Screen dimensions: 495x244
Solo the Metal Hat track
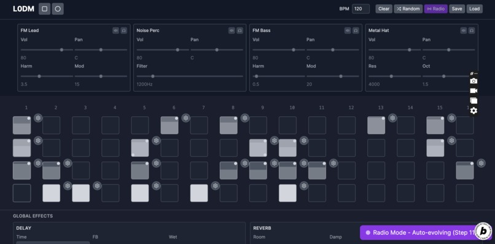[x=472, y=31]
